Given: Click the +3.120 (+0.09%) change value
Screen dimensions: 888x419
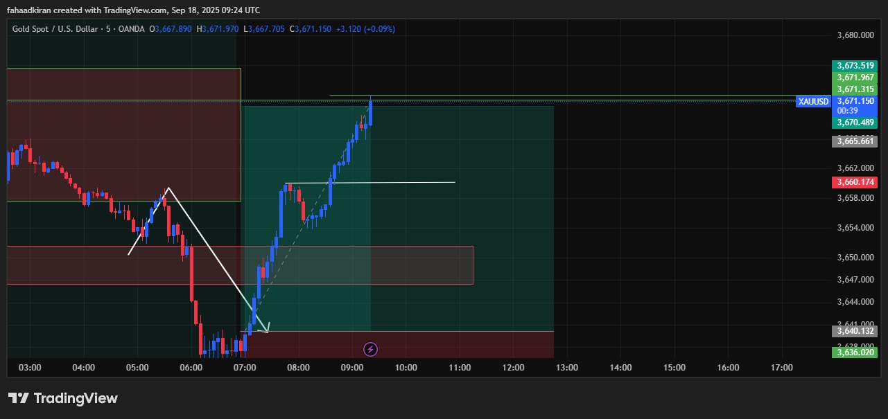Looking at the screenshot, I should [x=365, y=29].
